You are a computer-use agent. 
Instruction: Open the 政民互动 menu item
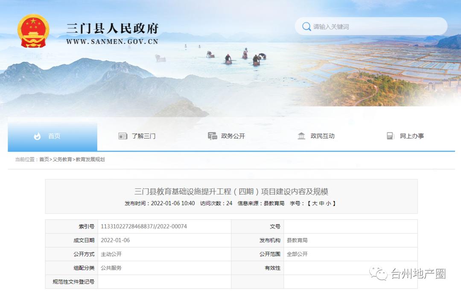click(322, 136)
